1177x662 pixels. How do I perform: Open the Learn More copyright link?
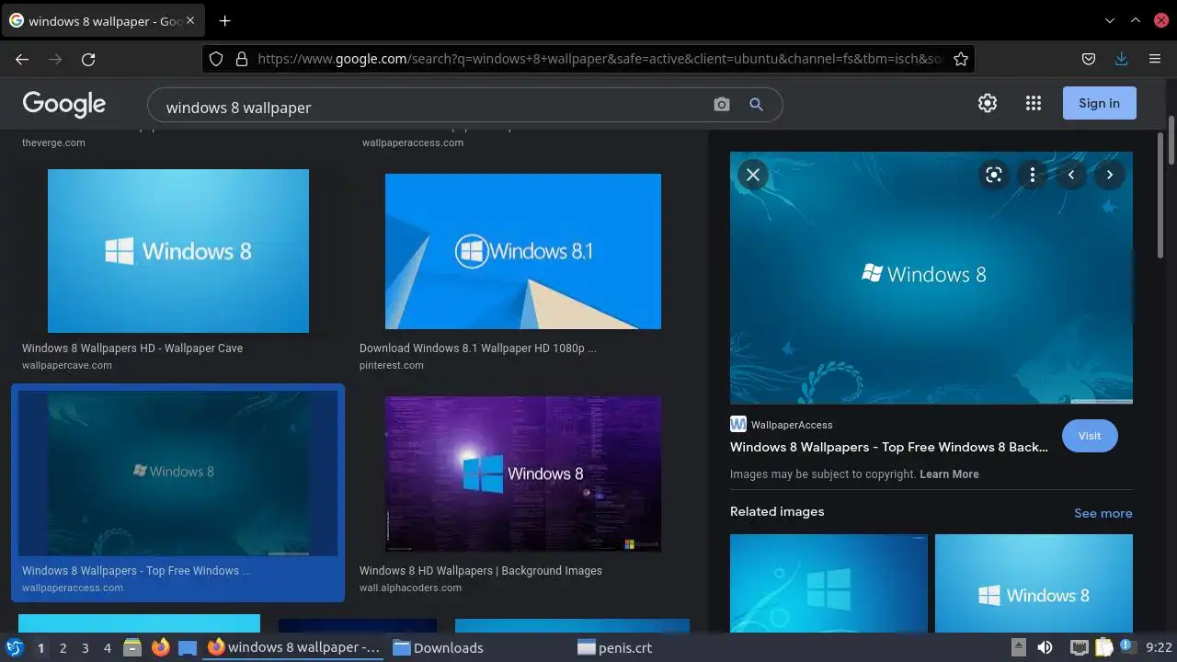(x=949, y=474)
